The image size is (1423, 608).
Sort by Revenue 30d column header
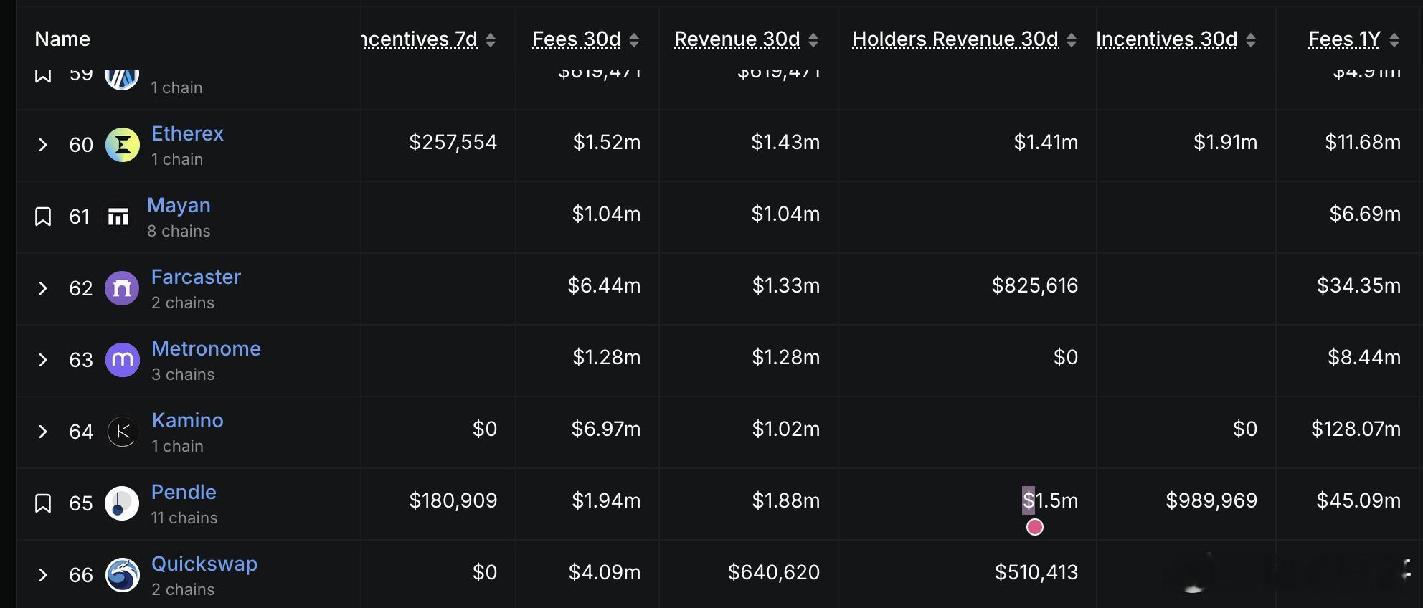(x=737, y=39)
